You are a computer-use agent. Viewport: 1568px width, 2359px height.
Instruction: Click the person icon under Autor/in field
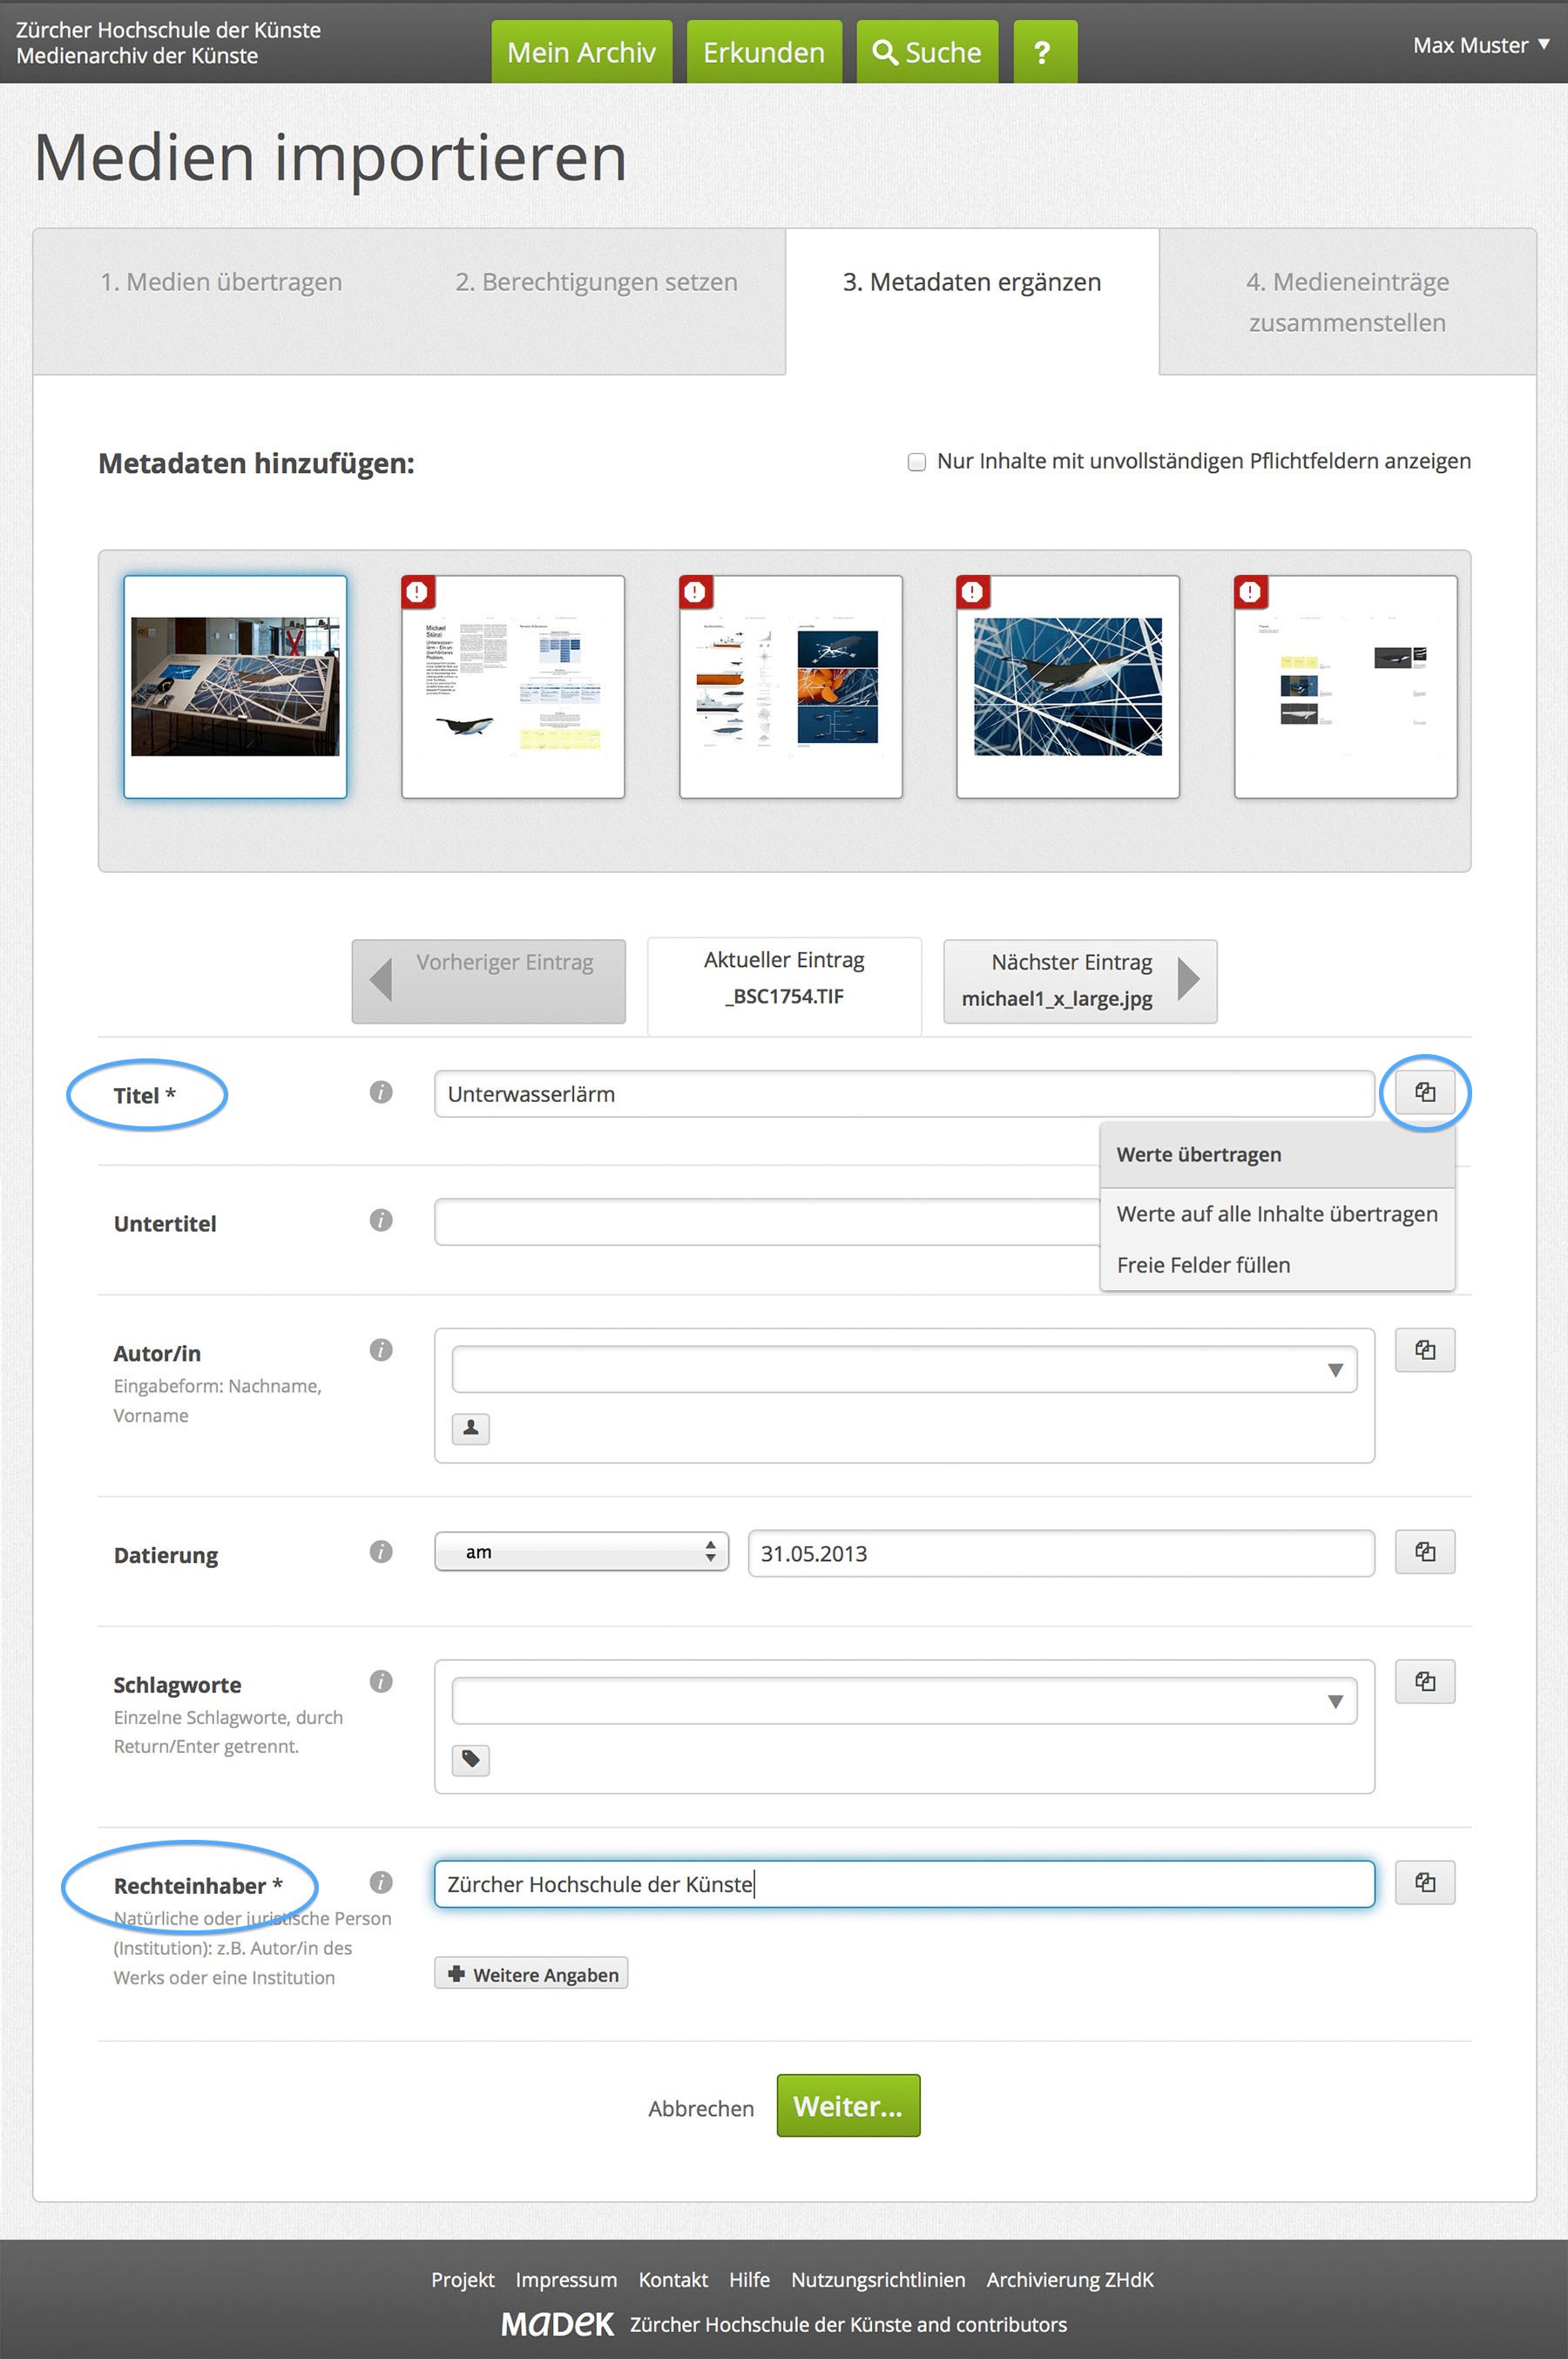coord(470,1428)
